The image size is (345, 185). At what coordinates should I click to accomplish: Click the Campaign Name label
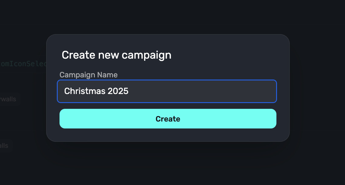[89, 75]
